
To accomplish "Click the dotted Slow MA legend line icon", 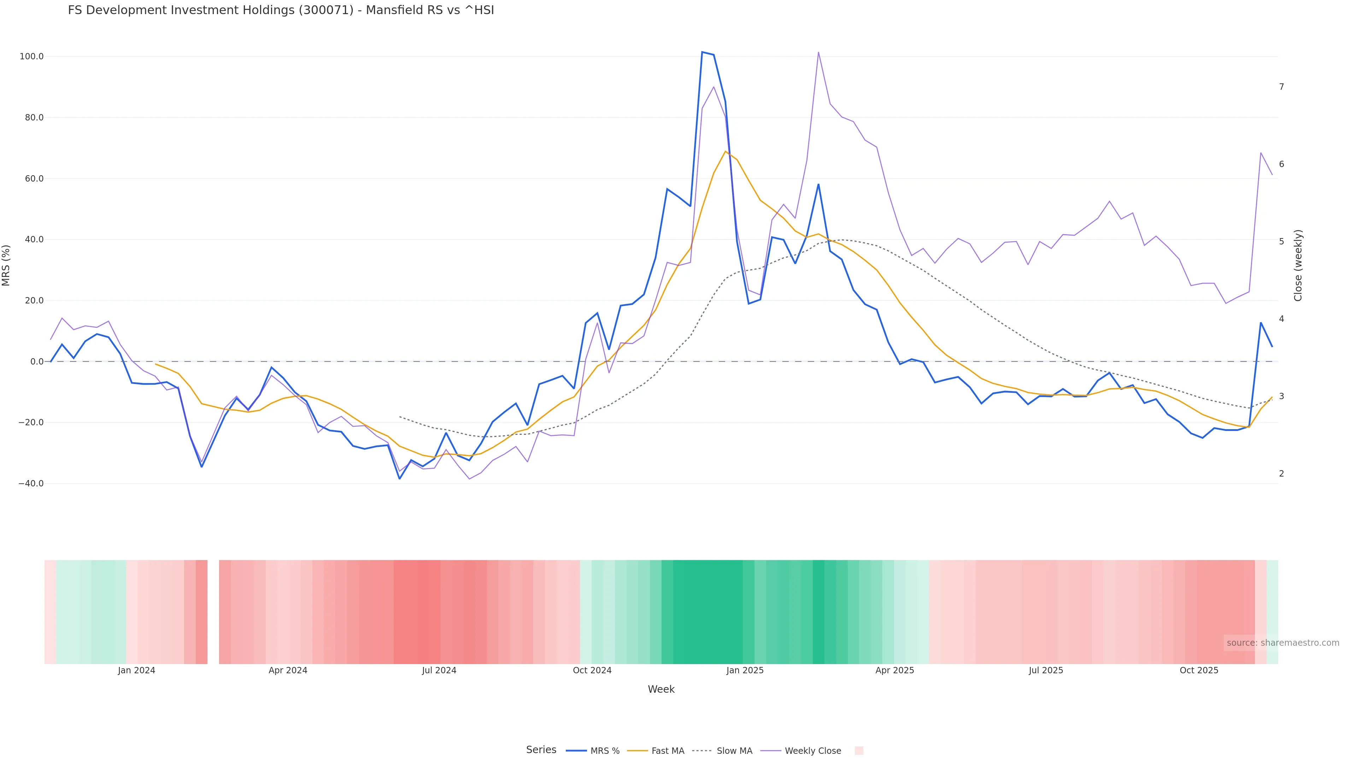I will tap(702, 751).
